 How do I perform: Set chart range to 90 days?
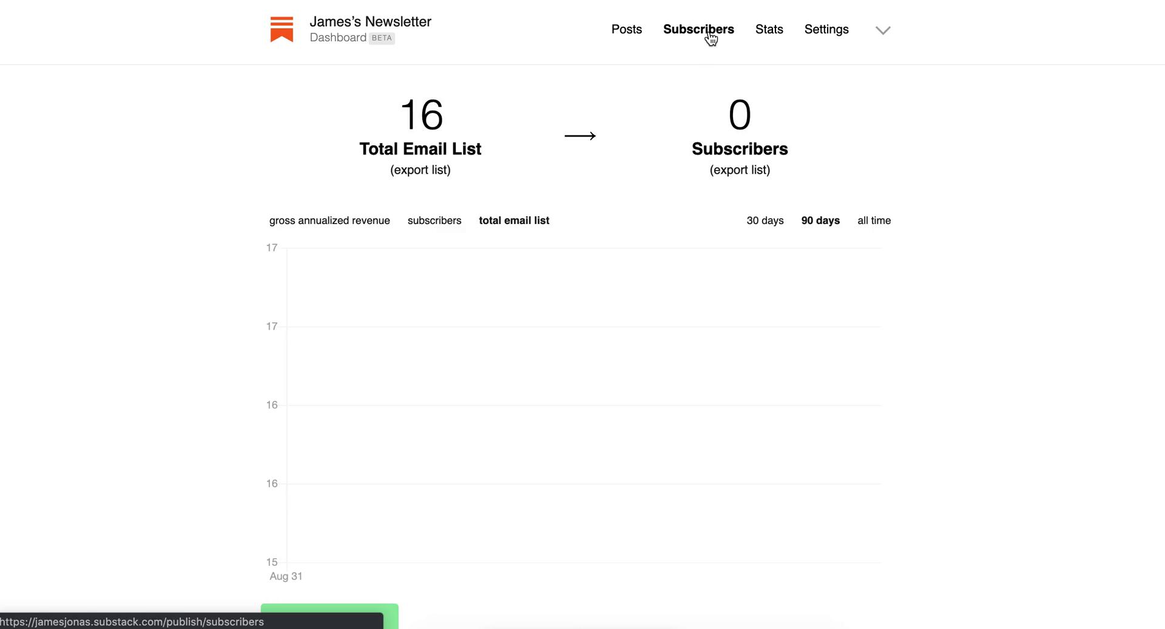820,220
